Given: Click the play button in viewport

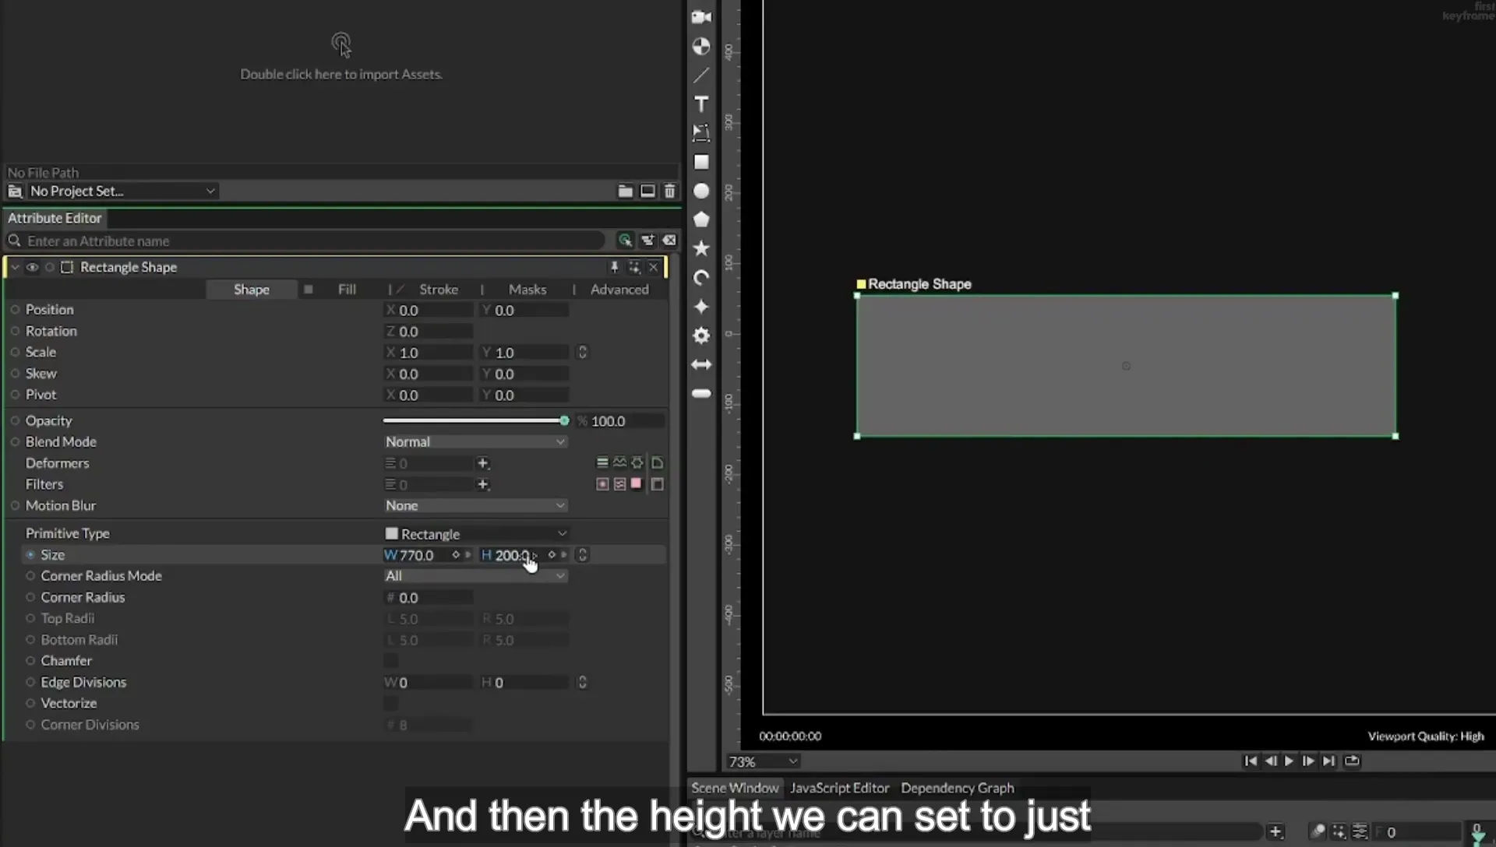Looking at the screenshot, I should [x=1289, y=761].
